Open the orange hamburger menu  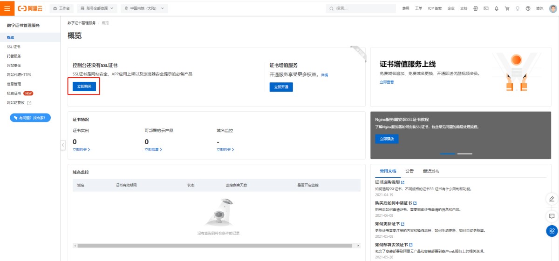7,8
